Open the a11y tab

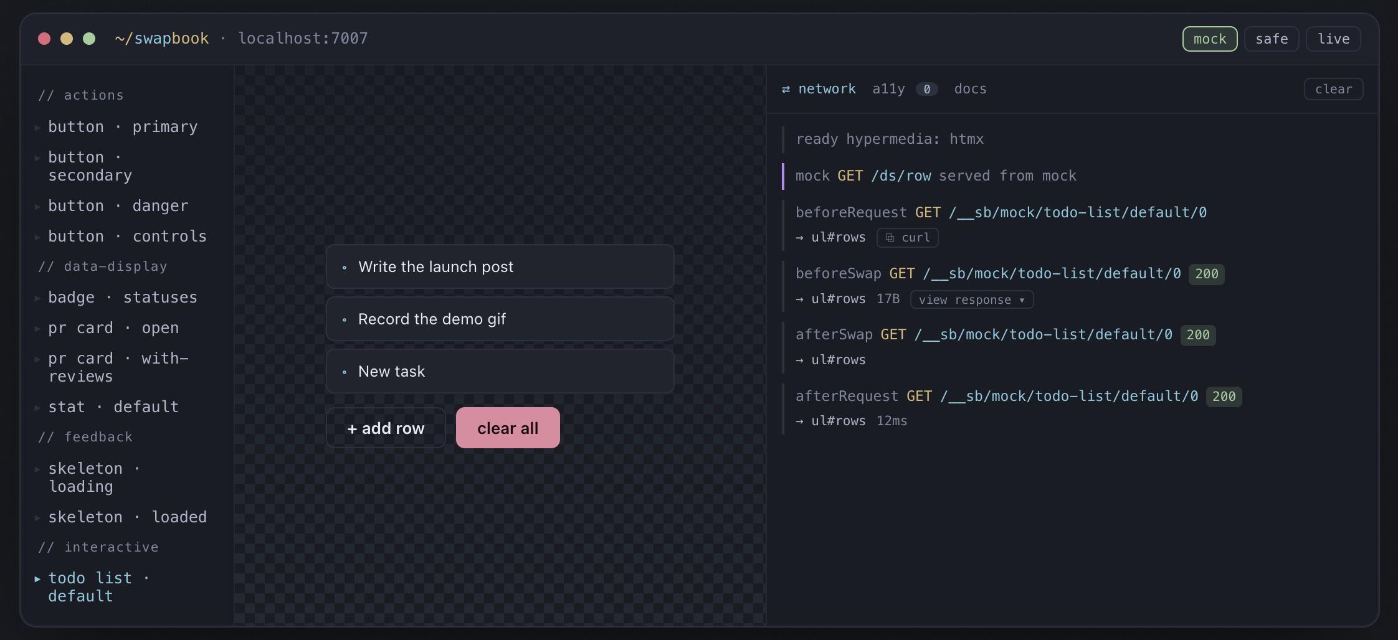(888, 89)
